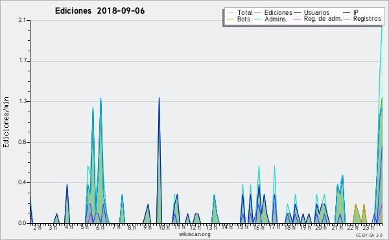Screen dimensions: 389x240
Task: Select the 'IP' legend entry
Action: [x=356, y=12]
